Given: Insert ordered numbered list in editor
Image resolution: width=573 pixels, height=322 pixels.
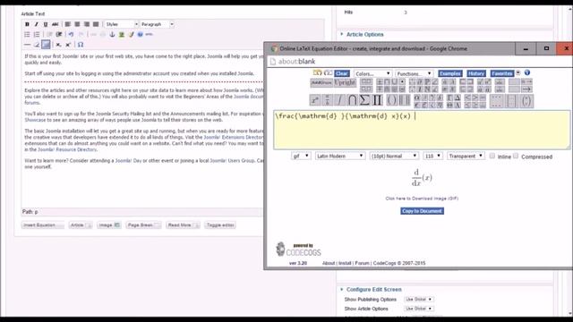Looking at the screenshot, I should pyautogui.click(x=37, y=34).
